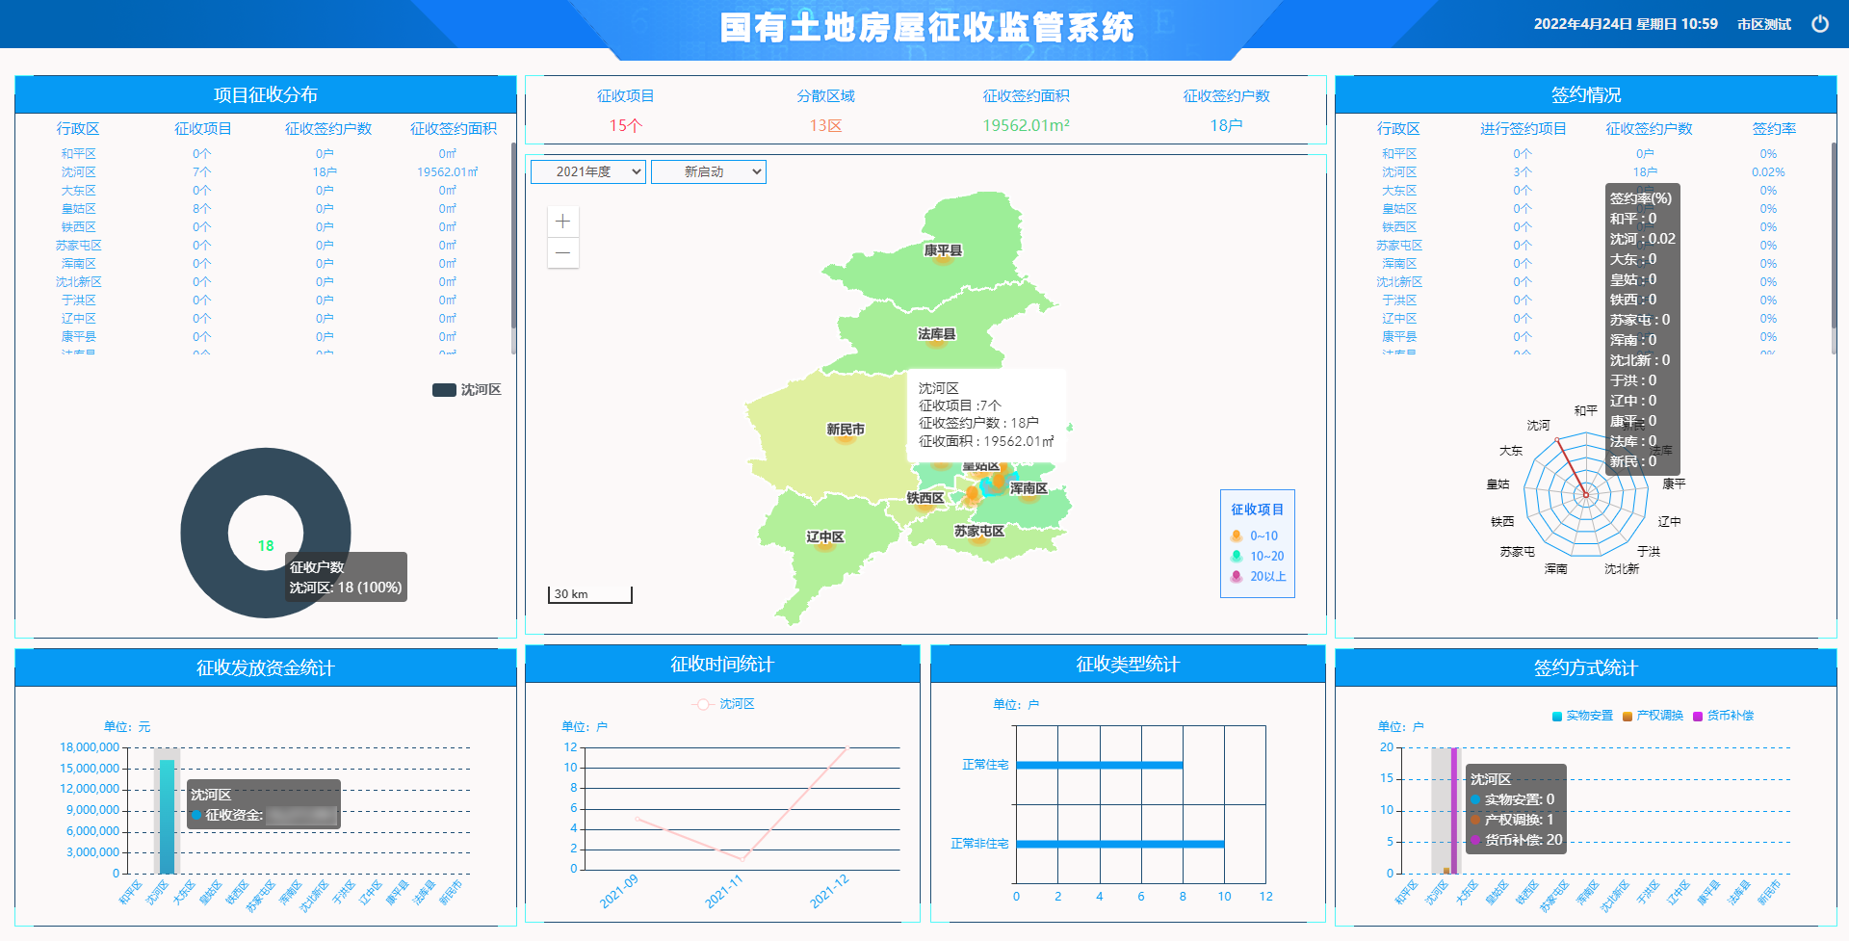Toggle 产权调换 series in 签约方式统计 legend

pyautogui.click(x=1628, y=716)
